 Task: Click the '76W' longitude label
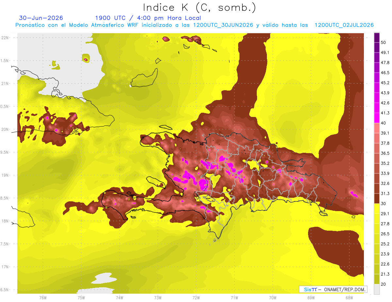click(x=43, y=298)
